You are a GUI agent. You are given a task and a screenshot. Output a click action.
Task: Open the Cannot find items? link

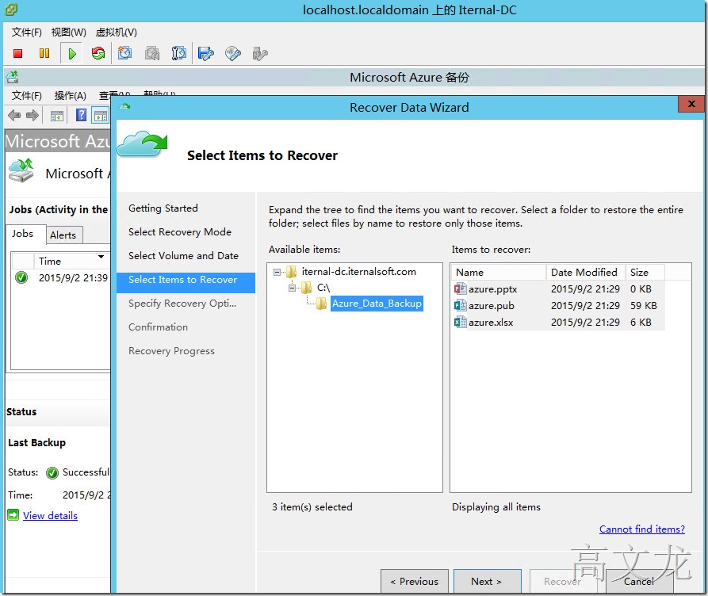[x=641, y=529]
